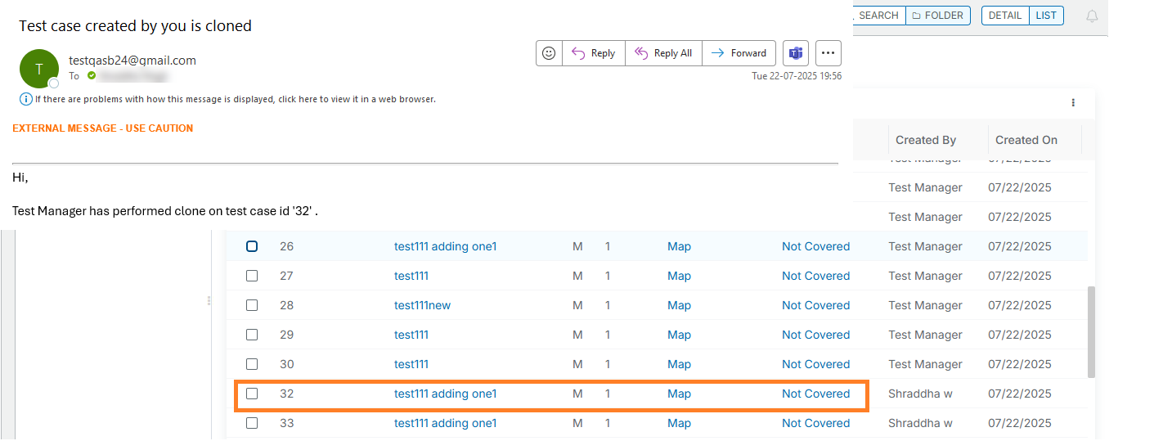Share the email to Microsoft Teams

pos(795,53)
